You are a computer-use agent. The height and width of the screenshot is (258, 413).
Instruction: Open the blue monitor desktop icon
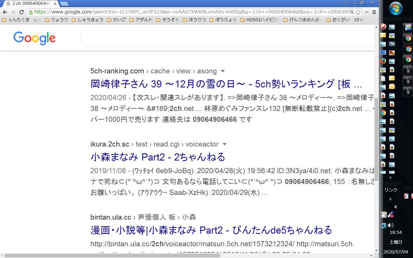(383, 52)
